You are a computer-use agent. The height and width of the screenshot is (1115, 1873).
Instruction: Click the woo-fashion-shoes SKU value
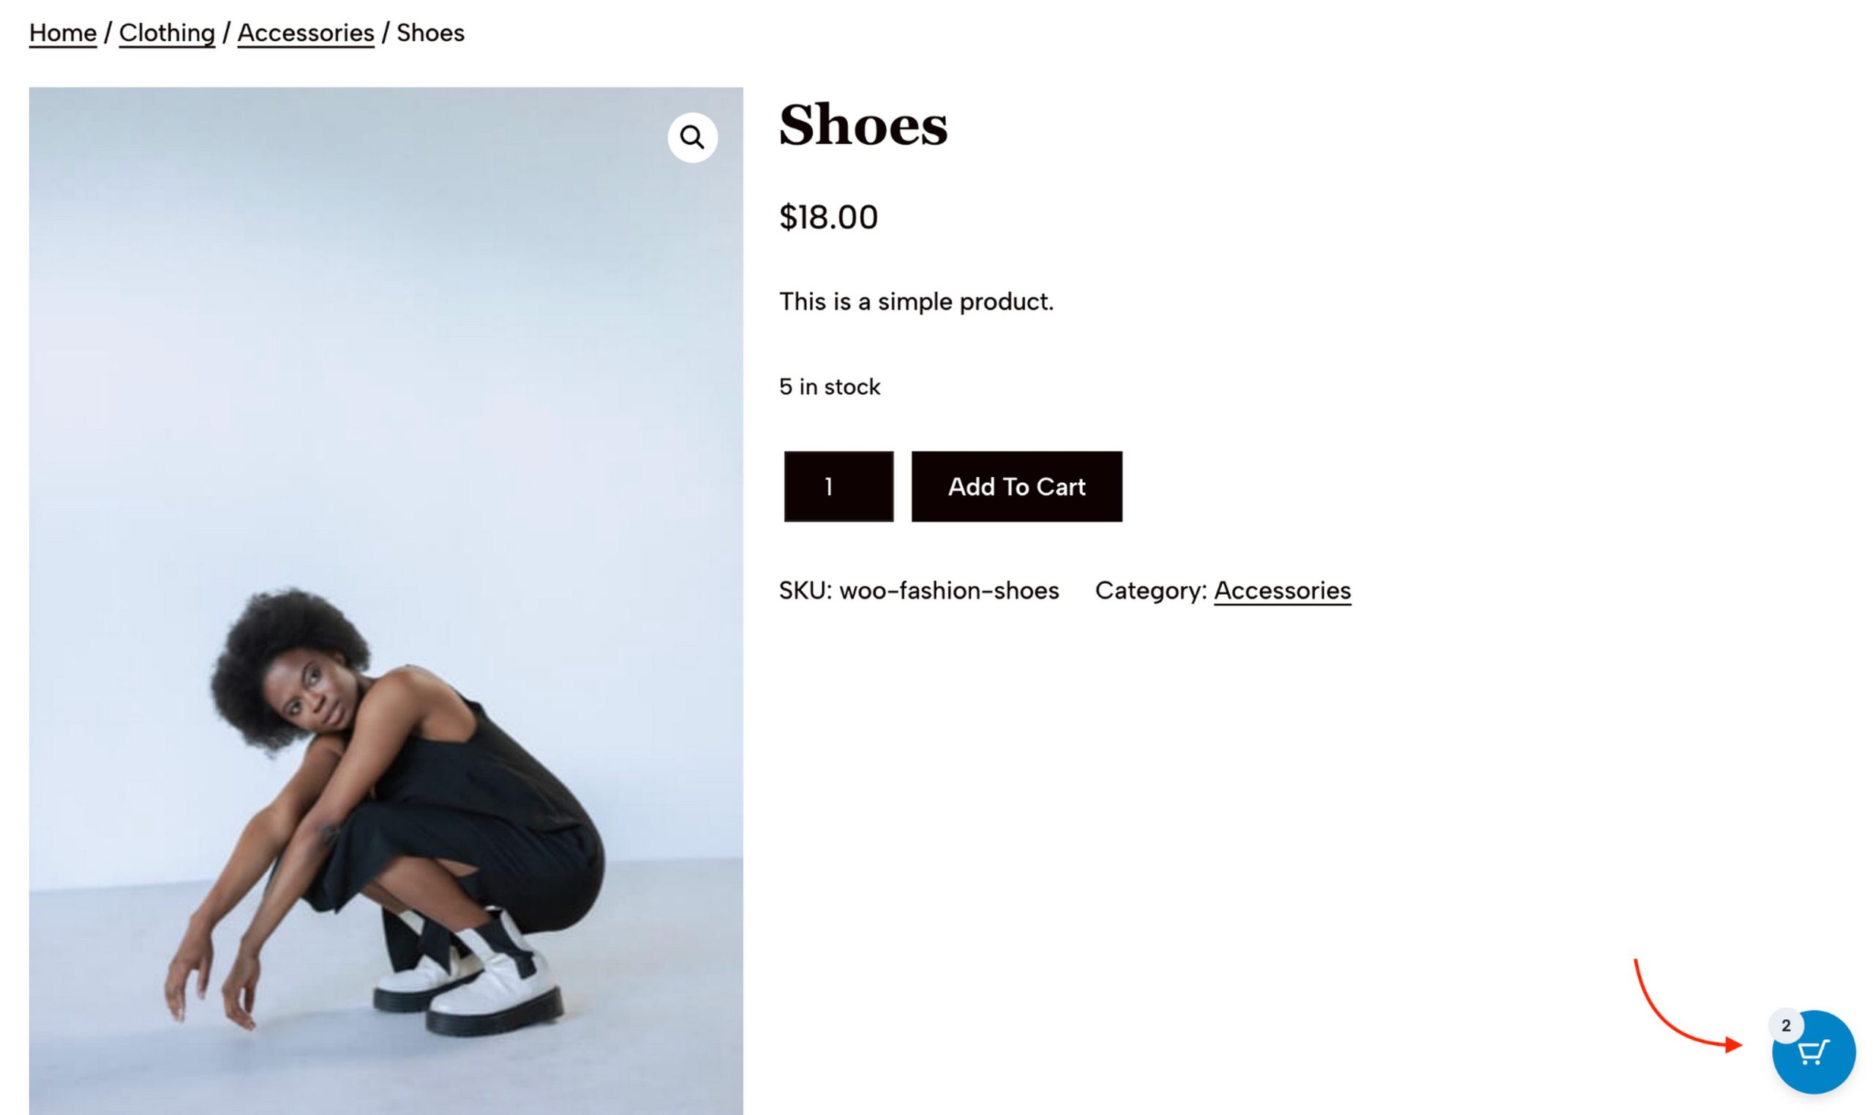949,590
